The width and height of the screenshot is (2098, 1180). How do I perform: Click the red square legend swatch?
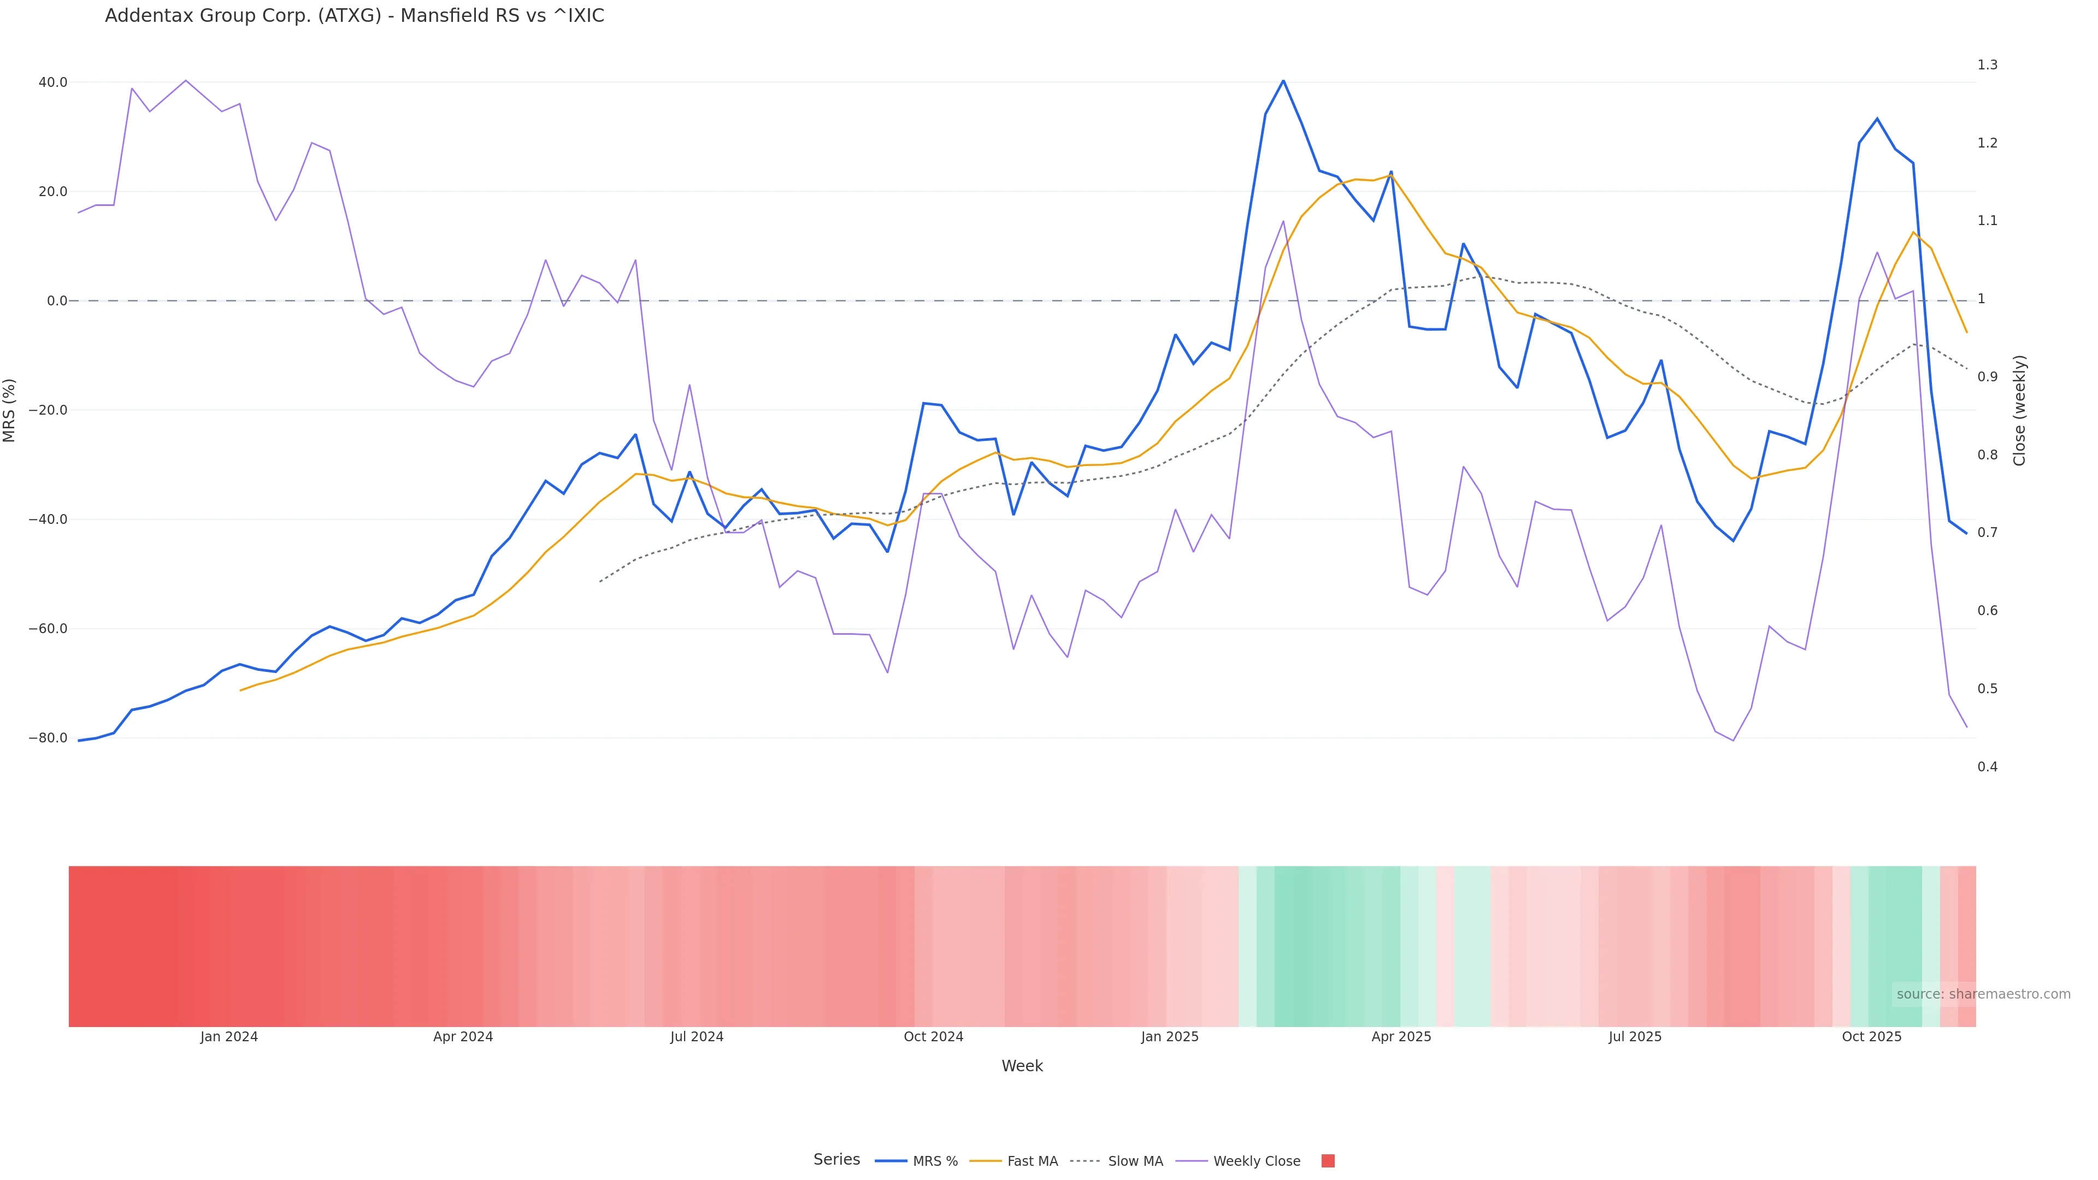pos(1328,1160)
